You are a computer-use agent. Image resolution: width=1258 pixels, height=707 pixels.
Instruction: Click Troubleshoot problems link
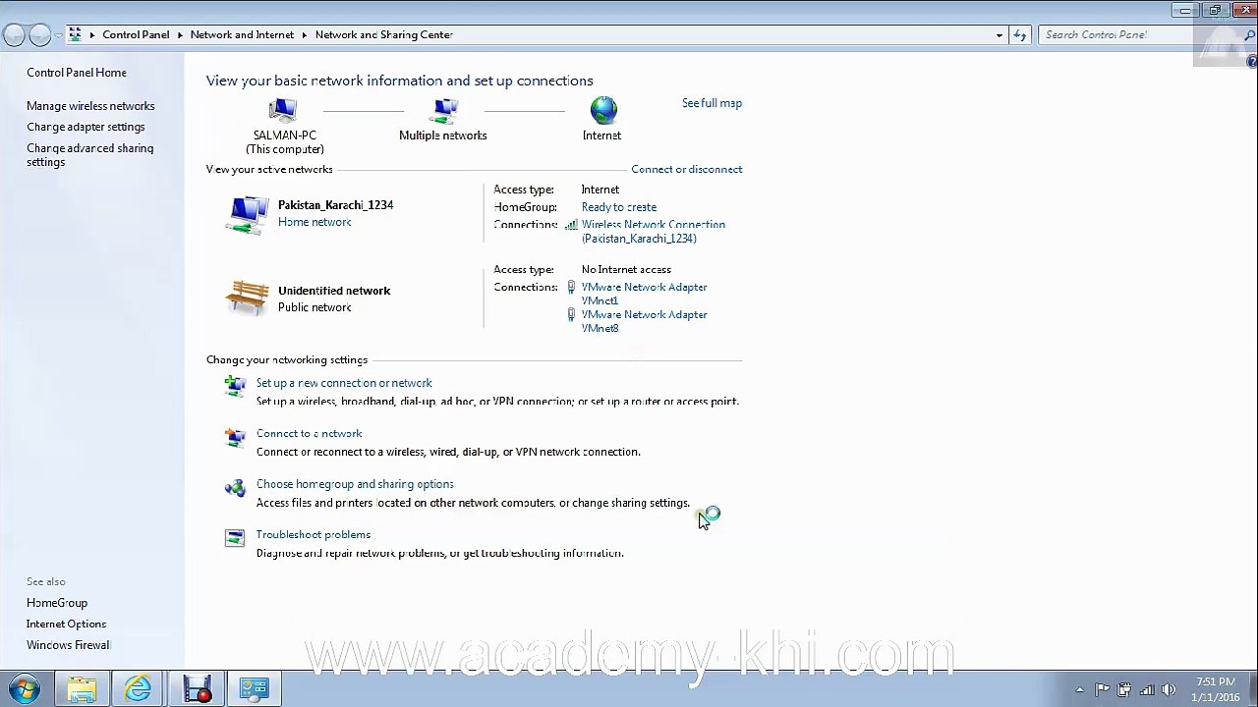(314, 534)
